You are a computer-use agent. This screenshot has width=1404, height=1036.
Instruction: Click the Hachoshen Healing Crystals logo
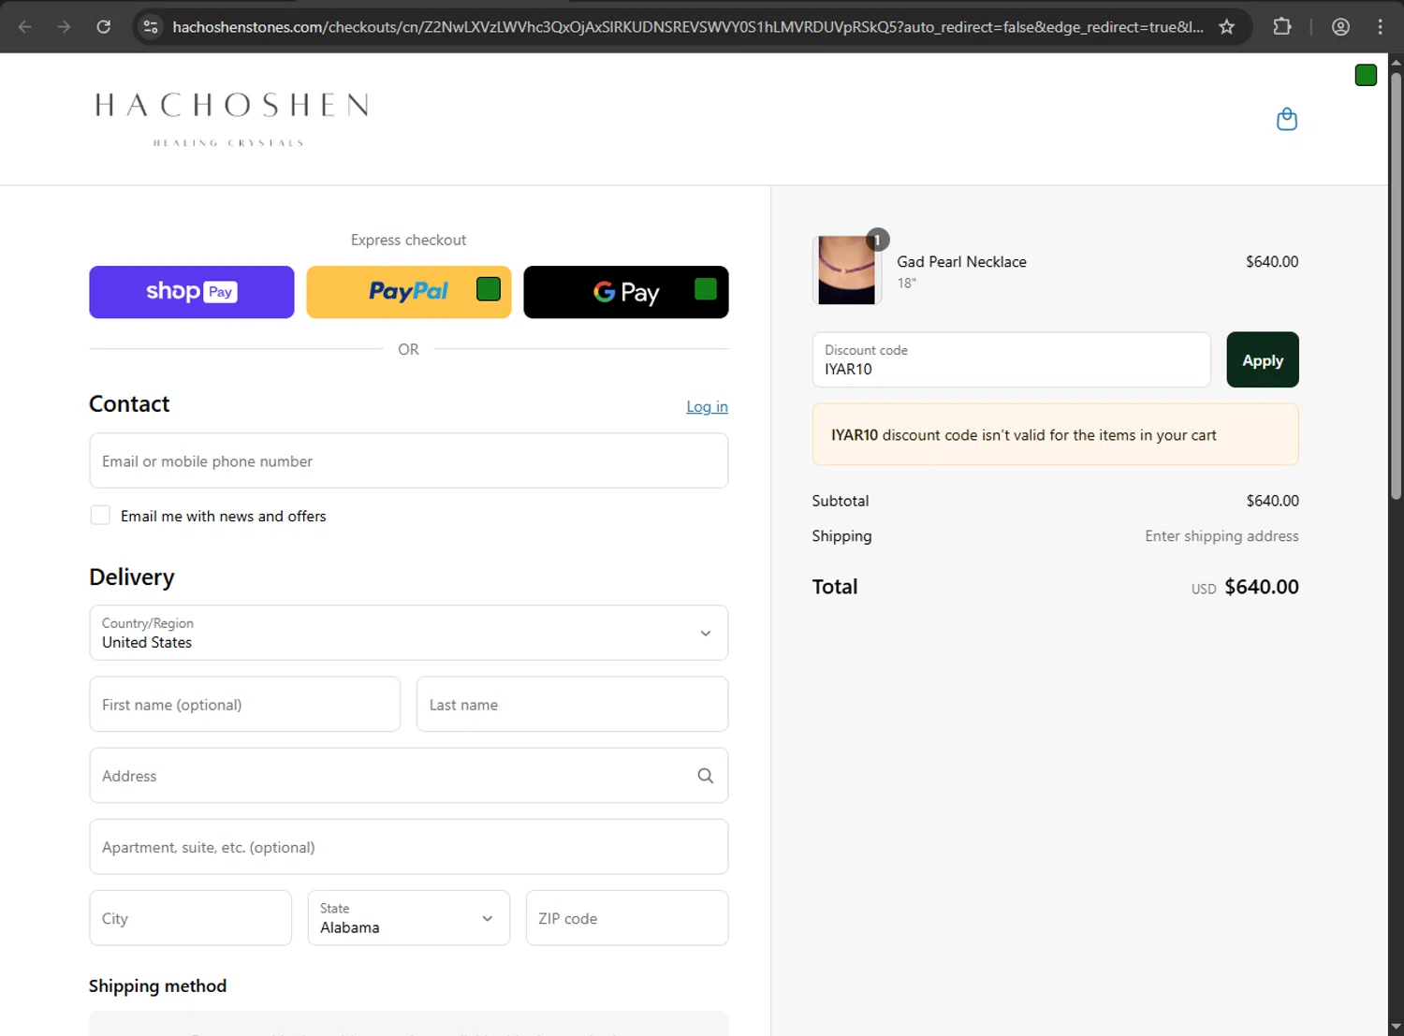pos(231,119)
